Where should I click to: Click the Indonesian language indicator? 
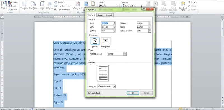point(40,109)
